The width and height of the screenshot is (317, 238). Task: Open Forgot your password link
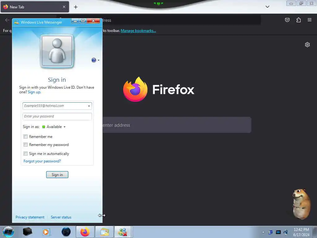pyautogui.click(x=42, y=161)
